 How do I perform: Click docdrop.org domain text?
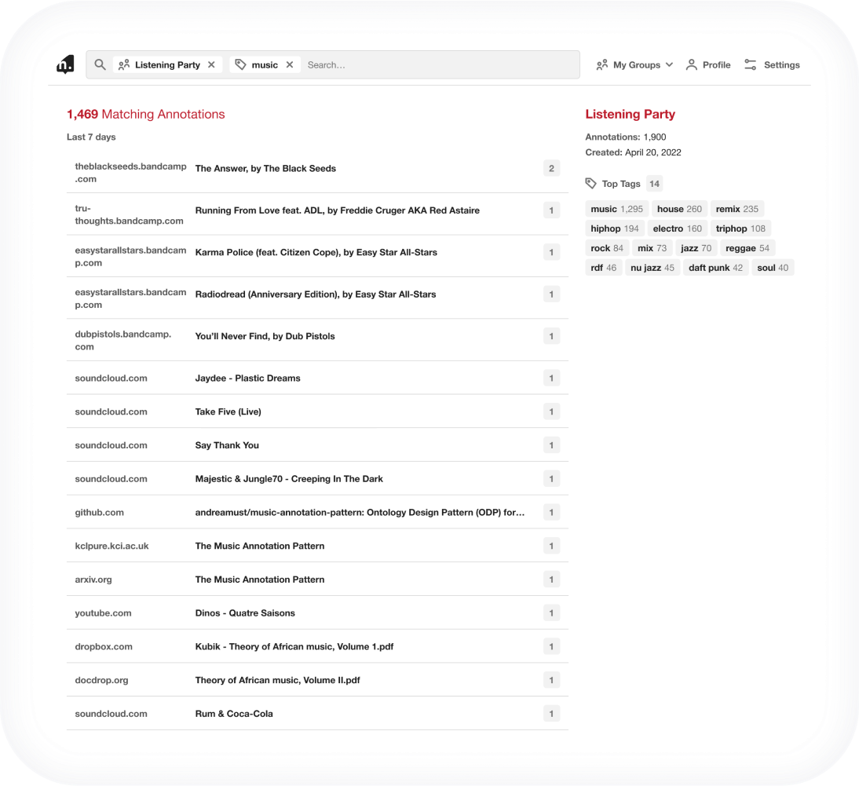101,680
